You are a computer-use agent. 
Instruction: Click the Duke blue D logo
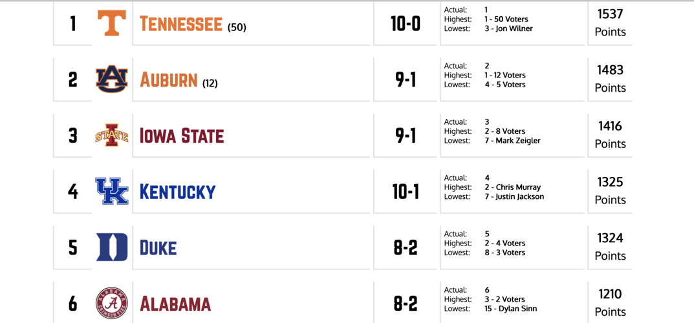coord(112,247)
